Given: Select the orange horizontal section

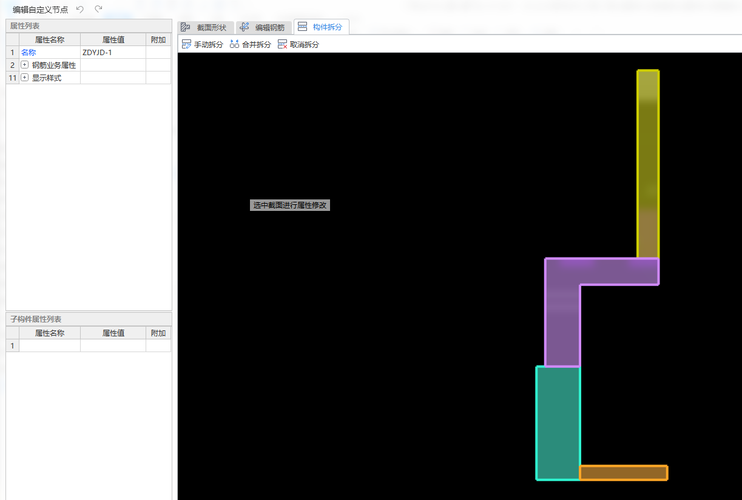Looking at the screenshot, I should tap(624, 473).
